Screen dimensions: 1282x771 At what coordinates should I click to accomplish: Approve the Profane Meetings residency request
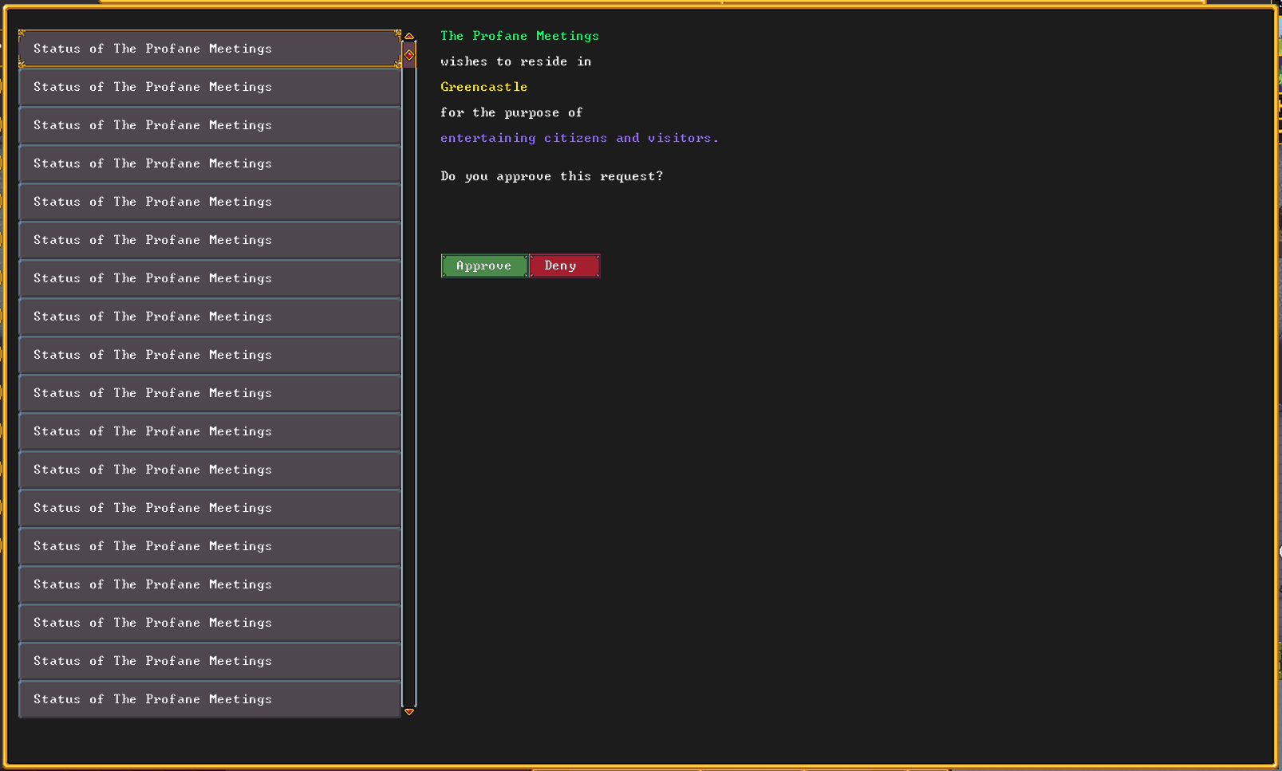[x=484, y=266]
